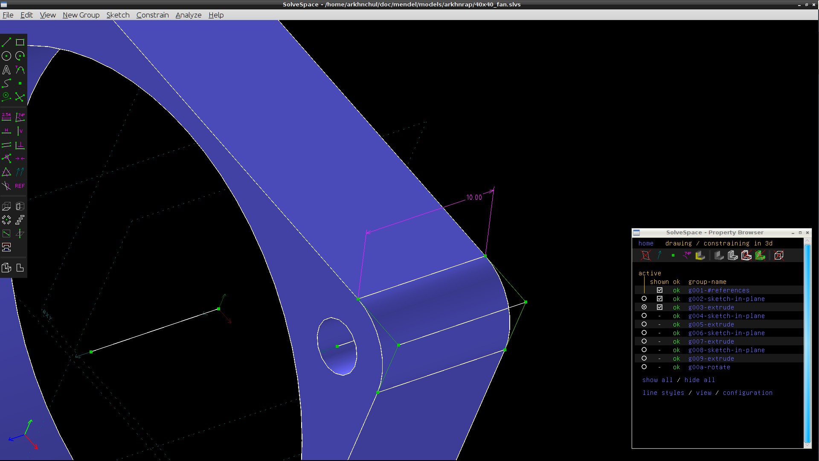Activate the distance/diameter constraint tool
The width and height of the screenshot is (819, 461).
[6, 117]
